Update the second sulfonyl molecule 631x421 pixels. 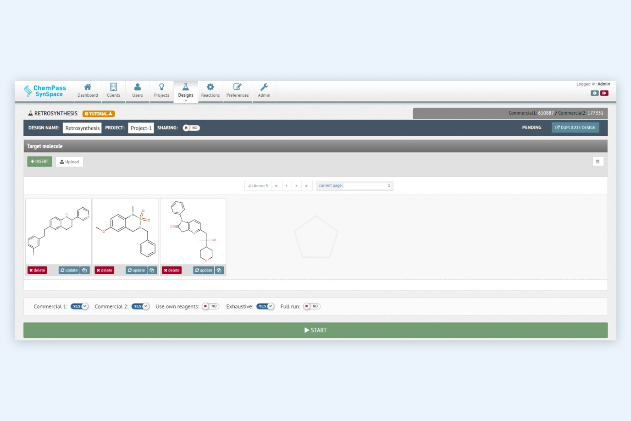(136, 270)
